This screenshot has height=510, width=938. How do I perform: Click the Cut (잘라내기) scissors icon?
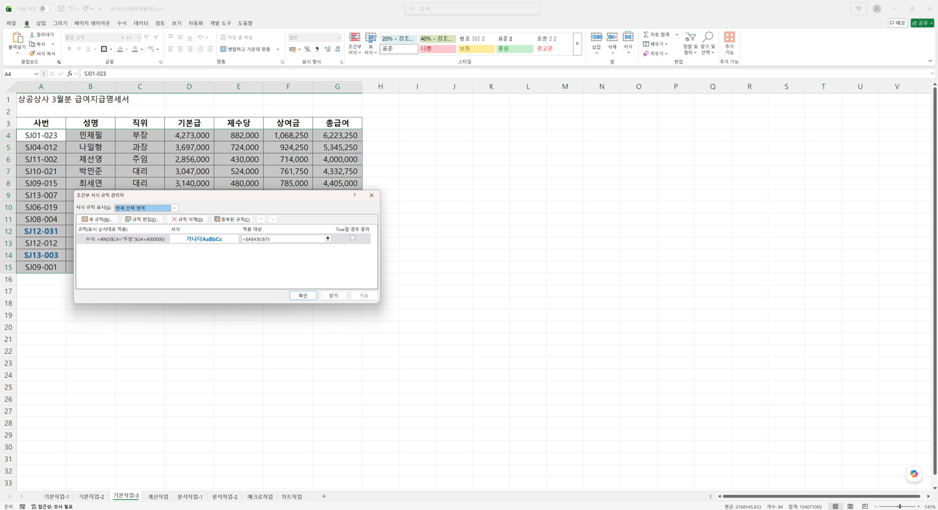click(32, 35)
